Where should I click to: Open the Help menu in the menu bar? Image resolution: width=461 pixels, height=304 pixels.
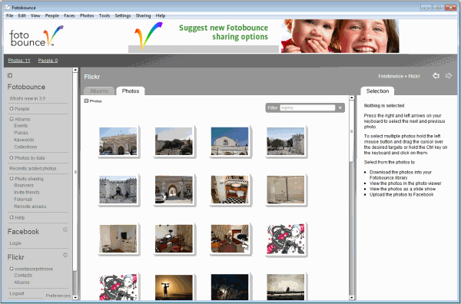(x=161, y=15)
